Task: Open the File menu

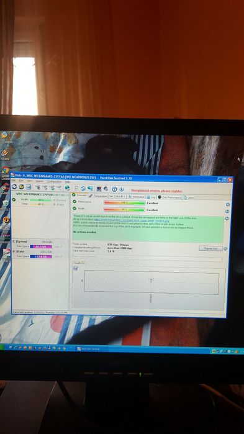Action: (13, 181)
